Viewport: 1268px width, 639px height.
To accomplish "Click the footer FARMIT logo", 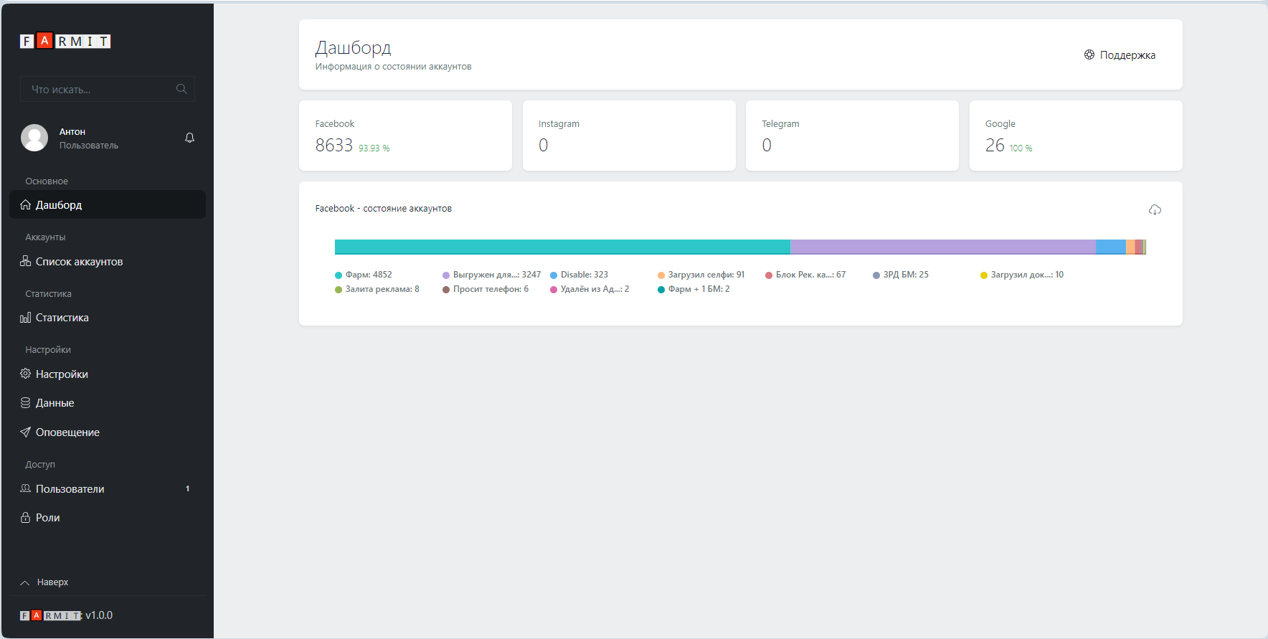I will pyautogui.click(x=51, y=615).
